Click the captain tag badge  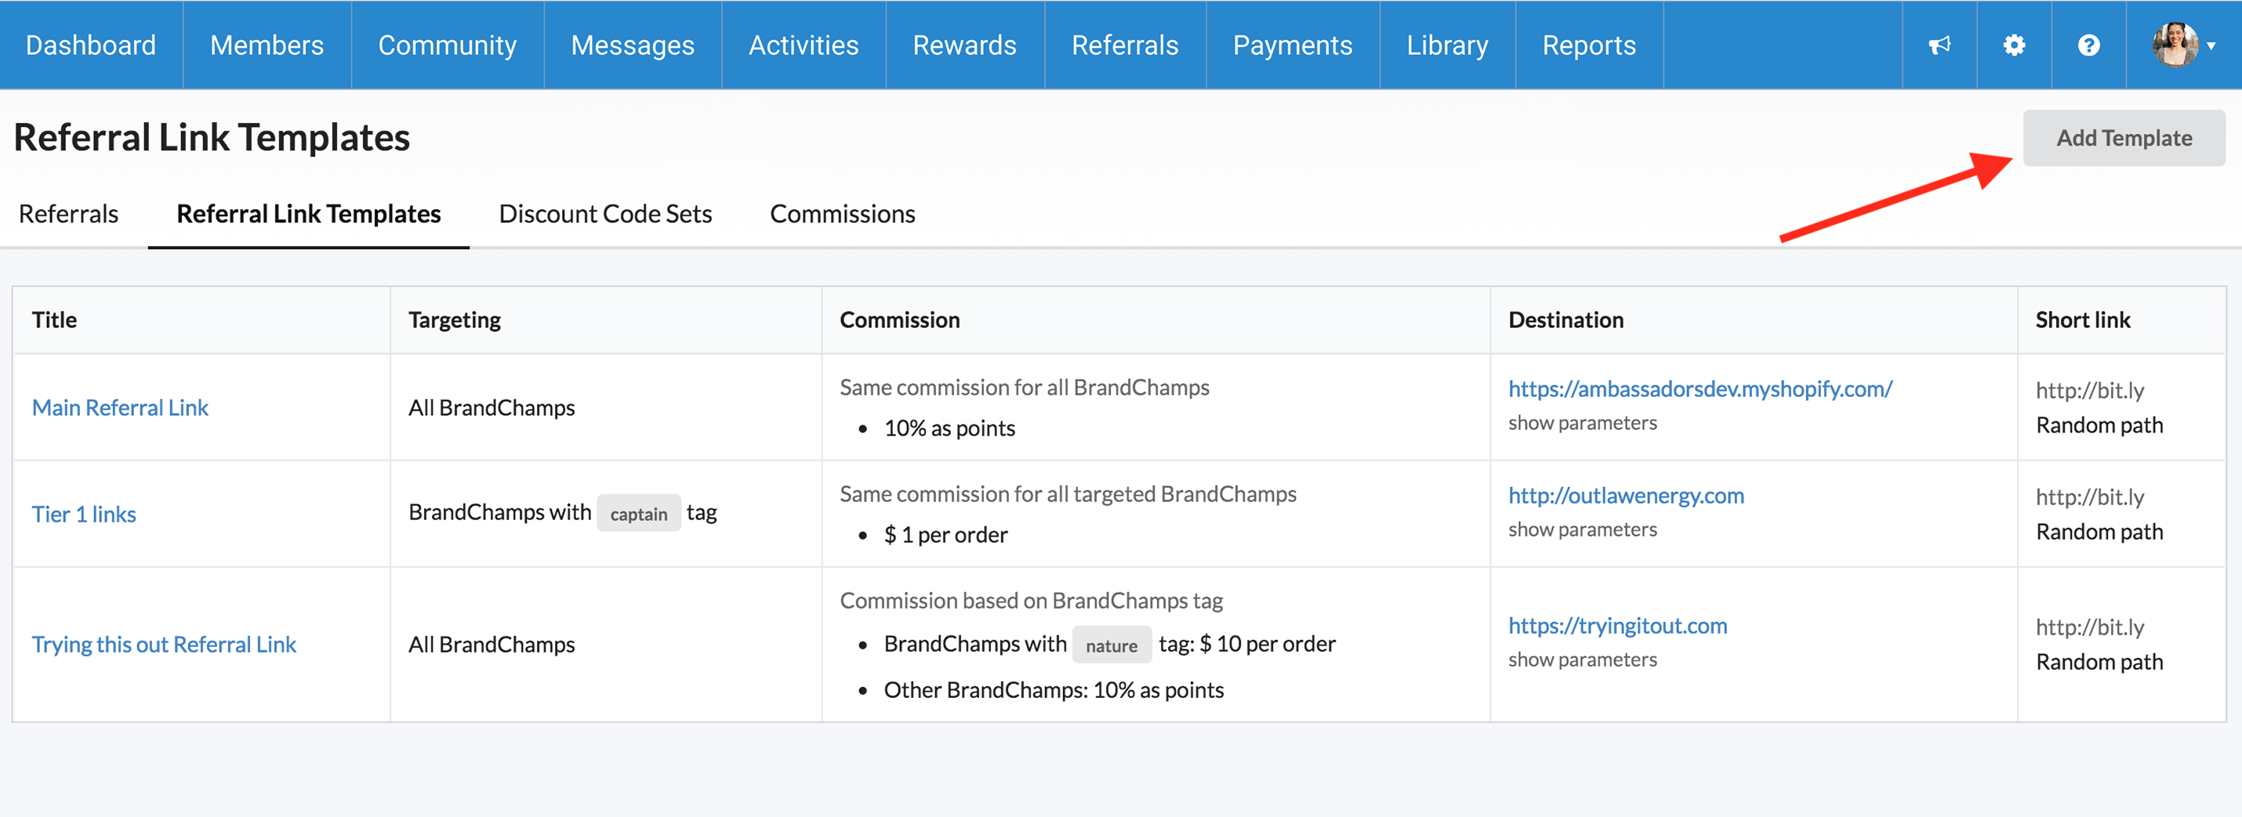coord(638,514)
